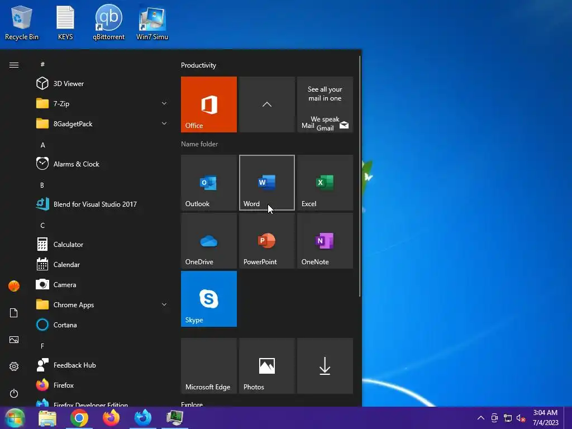Open Alarms & Clock
The image size is (572, 429).
tap(102, 164)
